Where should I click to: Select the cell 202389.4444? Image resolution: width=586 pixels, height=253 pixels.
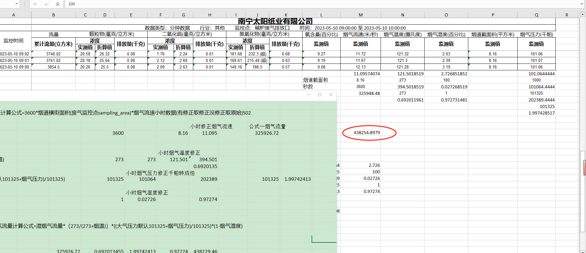coord(537,100)
